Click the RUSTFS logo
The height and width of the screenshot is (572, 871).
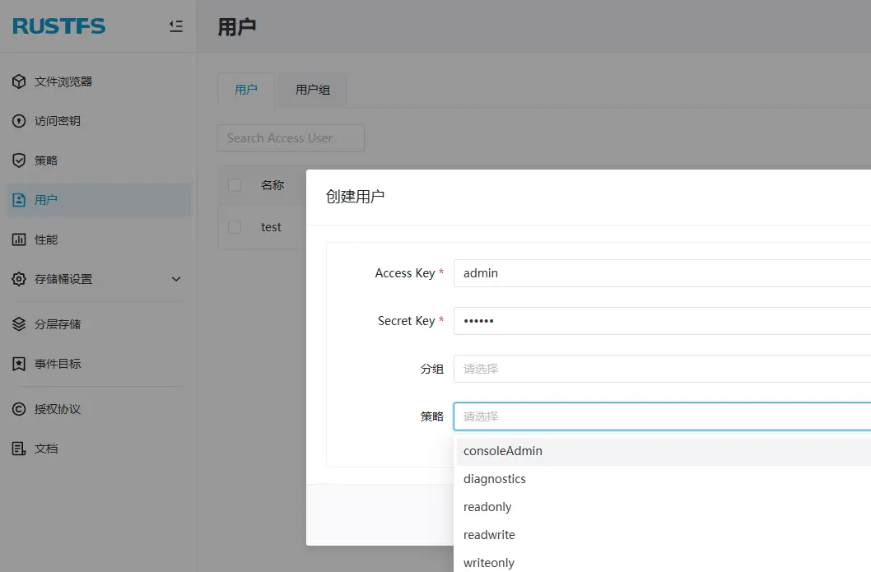pos(58,26)
